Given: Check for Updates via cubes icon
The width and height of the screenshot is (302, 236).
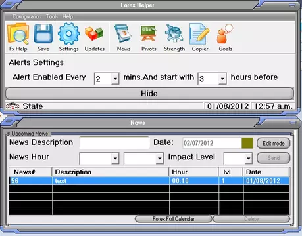Looking at the screenshot, I should click(94, 33).
